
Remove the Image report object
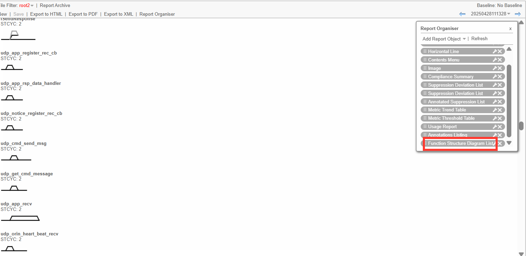pyautogui.click(x=500, y=68)
